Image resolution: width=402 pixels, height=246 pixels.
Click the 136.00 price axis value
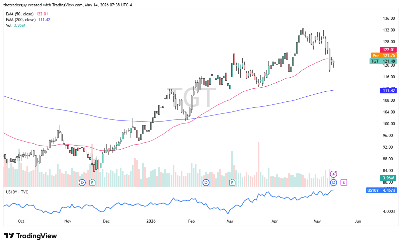(x=389, y=18)
